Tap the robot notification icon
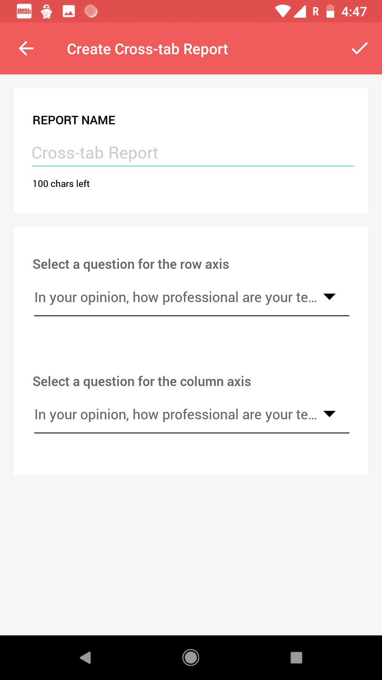Screen dimensions: 382x680 (x=46, y=11)
